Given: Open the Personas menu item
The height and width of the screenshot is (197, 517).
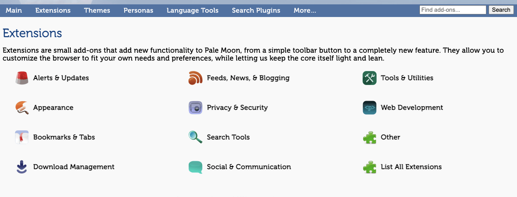Looking at the screenshot, I should pos(139,10).
